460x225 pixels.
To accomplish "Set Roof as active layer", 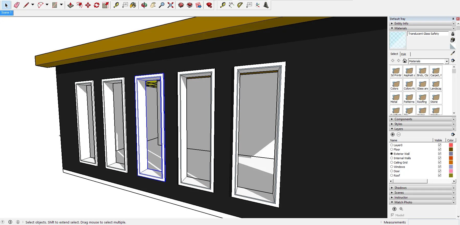I will pos(391,176).
